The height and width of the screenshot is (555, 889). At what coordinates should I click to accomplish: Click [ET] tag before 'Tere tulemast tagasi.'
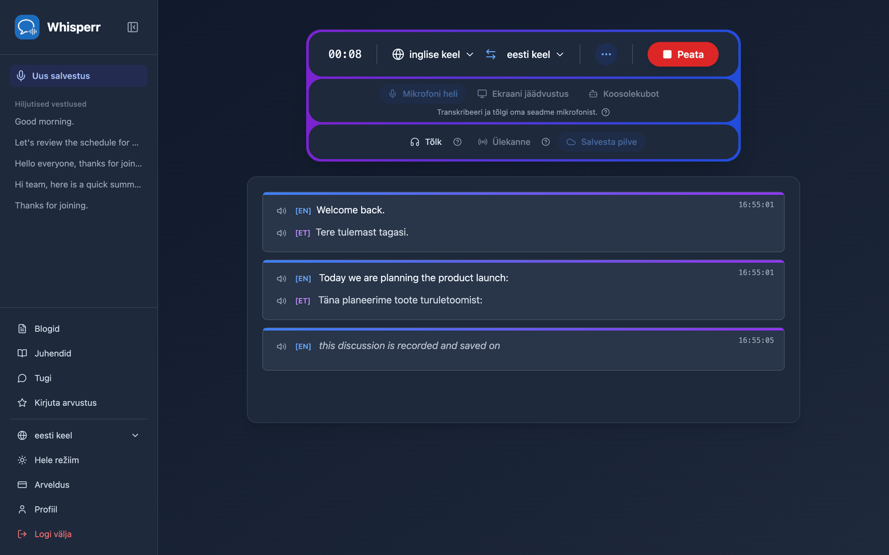[303, 233]
